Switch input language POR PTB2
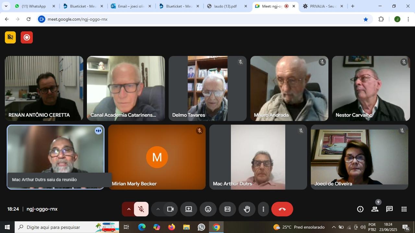Image resolution: width=415 pixels, height=233 pixels. point(372,227)
